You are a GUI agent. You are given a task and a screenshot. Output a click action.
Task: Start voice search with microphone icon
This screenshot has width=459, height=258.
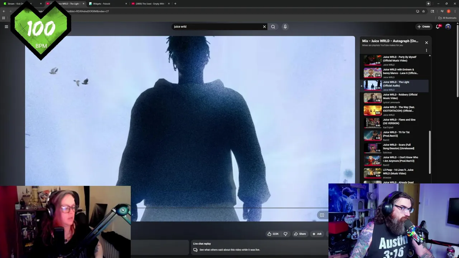pyautogui.click(x=285, y=27)
